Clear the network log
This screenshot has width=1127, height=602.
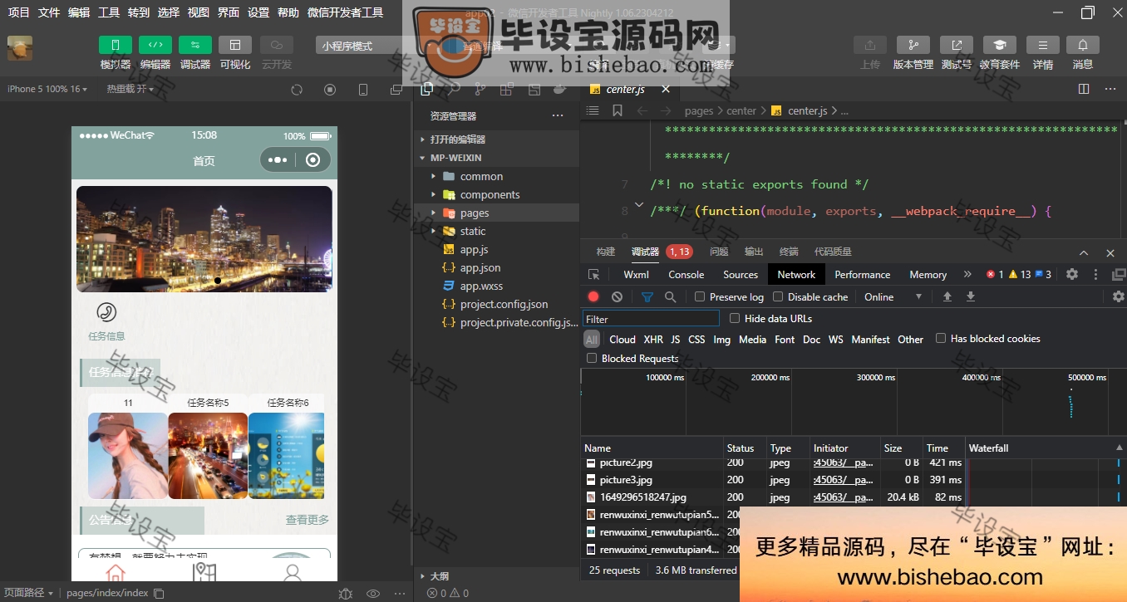coord(617,296)
